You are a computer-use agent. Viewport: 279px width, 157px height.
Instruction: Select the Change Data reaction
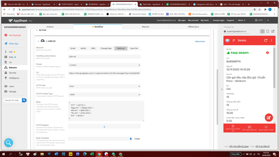[106, 48]
